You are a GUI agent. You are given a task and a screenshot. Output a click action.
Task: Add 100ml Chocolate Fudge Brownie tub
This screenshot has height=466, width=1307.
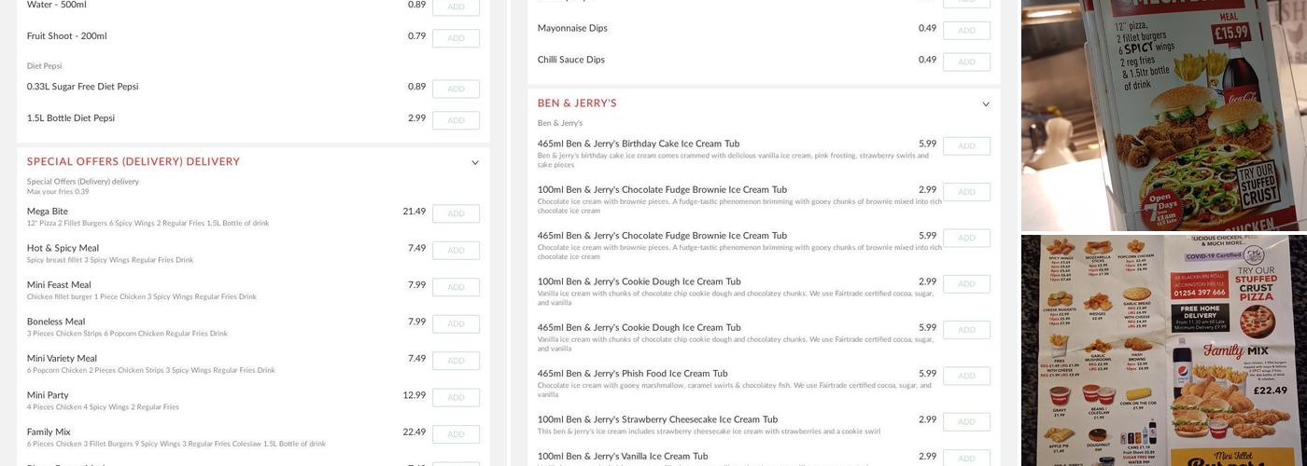pyautogui.click(x=966, y=192)
